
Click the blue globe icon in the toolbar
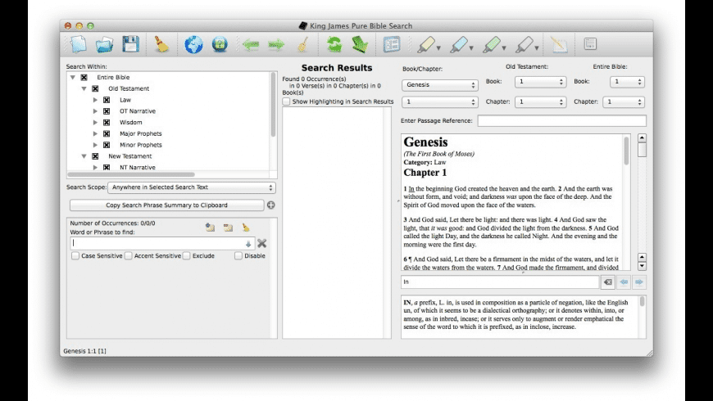point(193,44)
